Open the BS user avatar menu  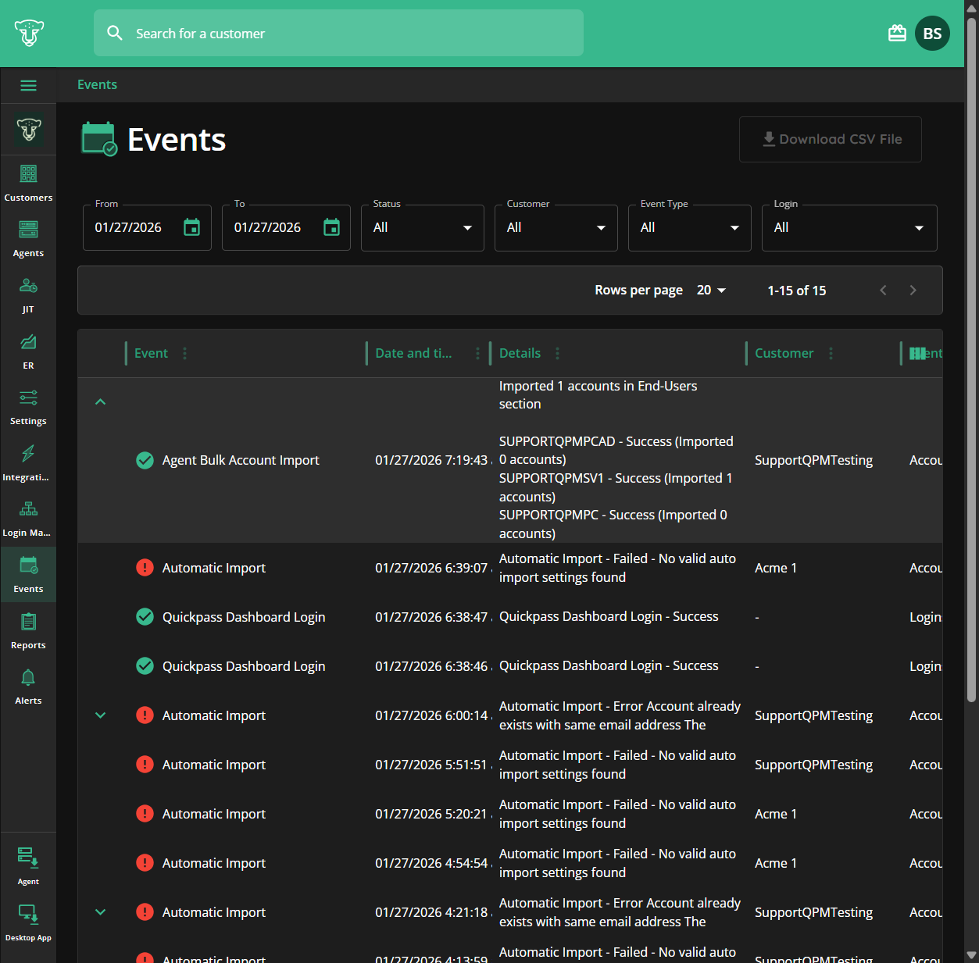[932, 34]
